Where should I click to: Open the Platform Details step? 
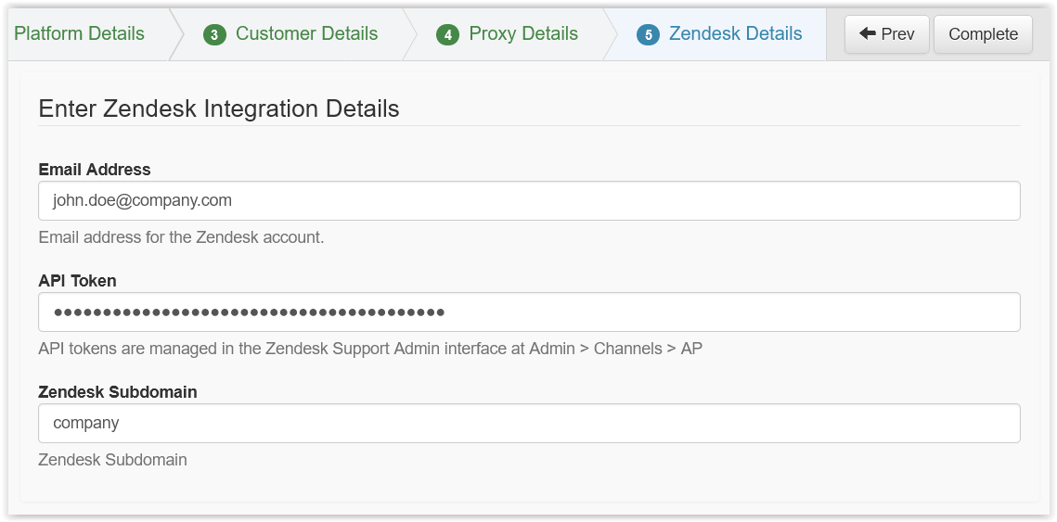click(79, 33)
